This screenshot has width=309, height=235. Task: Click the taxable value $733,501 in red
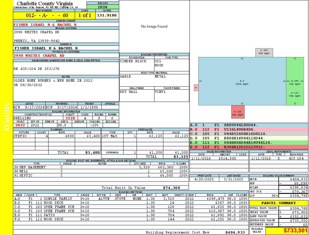[295, 231]
